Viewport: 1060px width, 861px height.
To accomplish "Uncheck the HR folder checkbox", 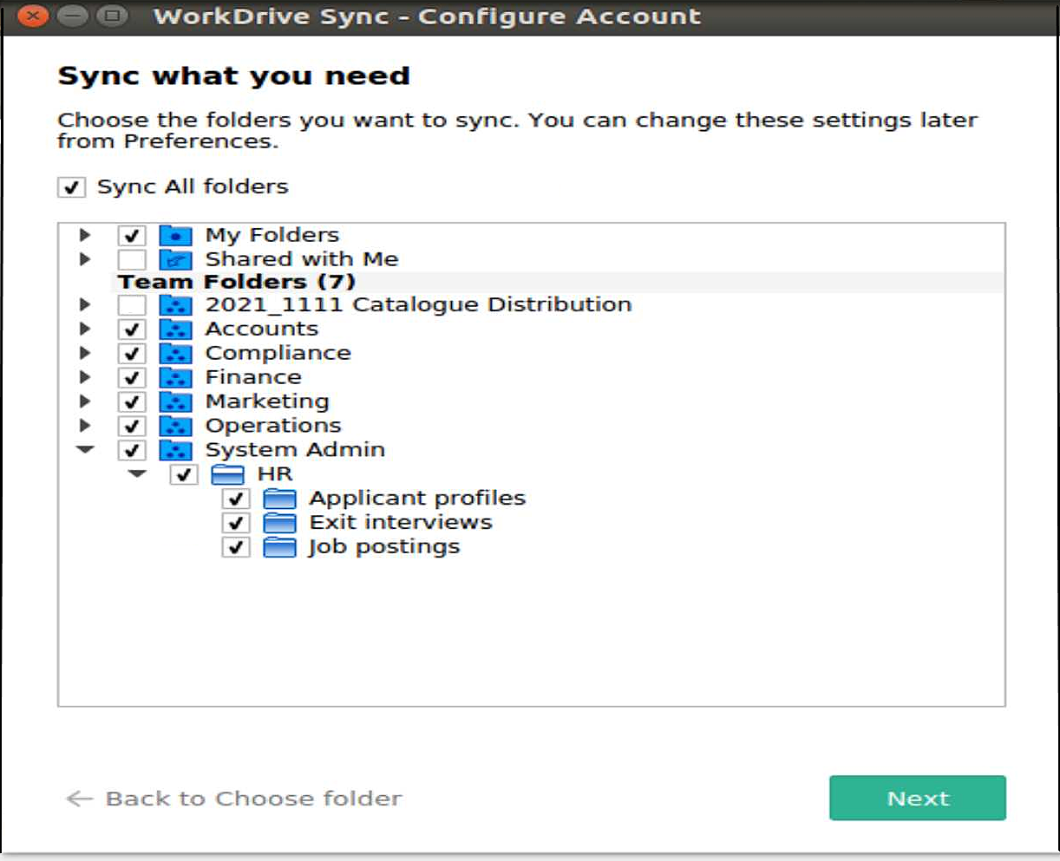I will tap(184, 474).
